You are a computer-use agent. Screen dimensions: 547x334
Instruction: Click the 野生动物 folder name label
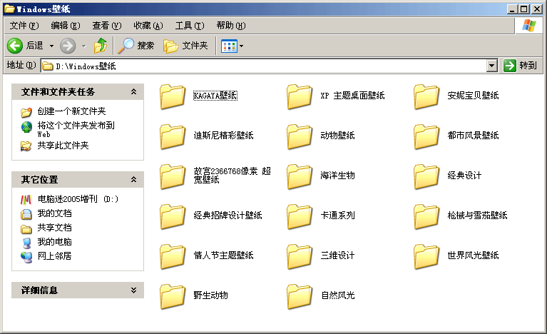(210, 295)
